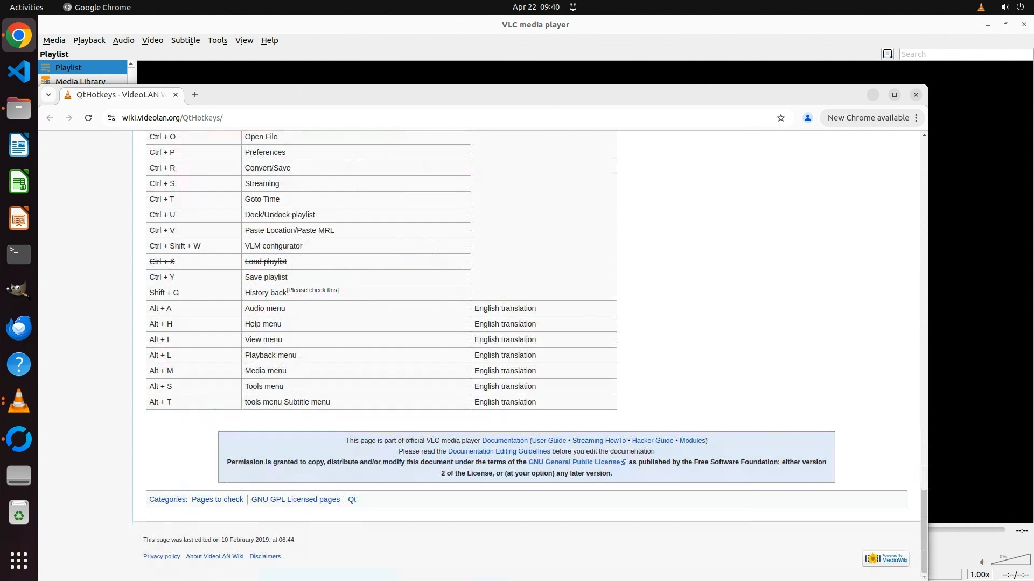Launch Visual Studio Code from dock
1034x581 pixels.
point(19,72)
